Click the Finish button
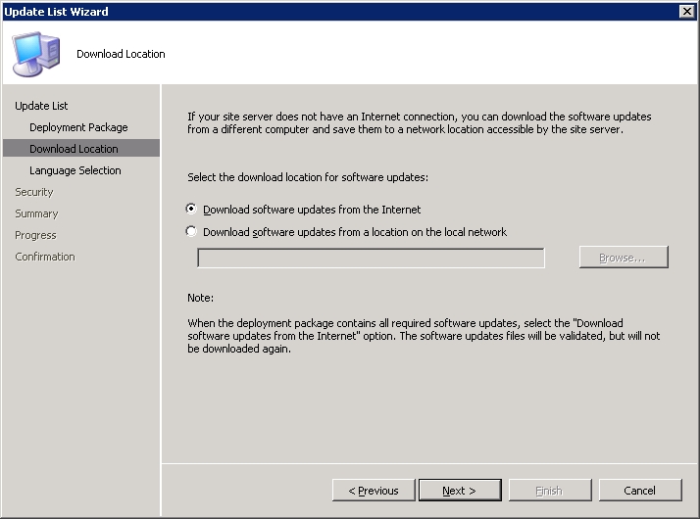 click(550, 491)
